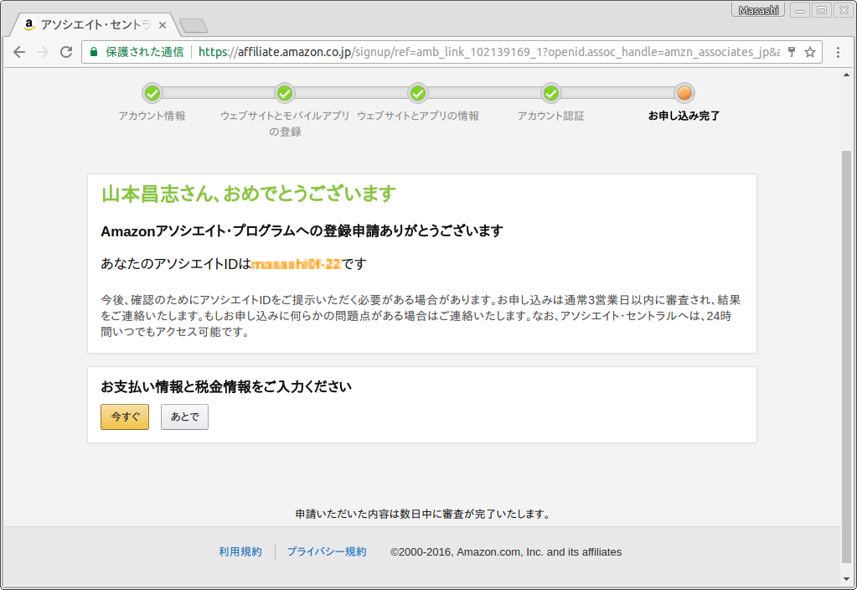
Task: Click the Amazon favicon in the tab
Action: (29, 24)
